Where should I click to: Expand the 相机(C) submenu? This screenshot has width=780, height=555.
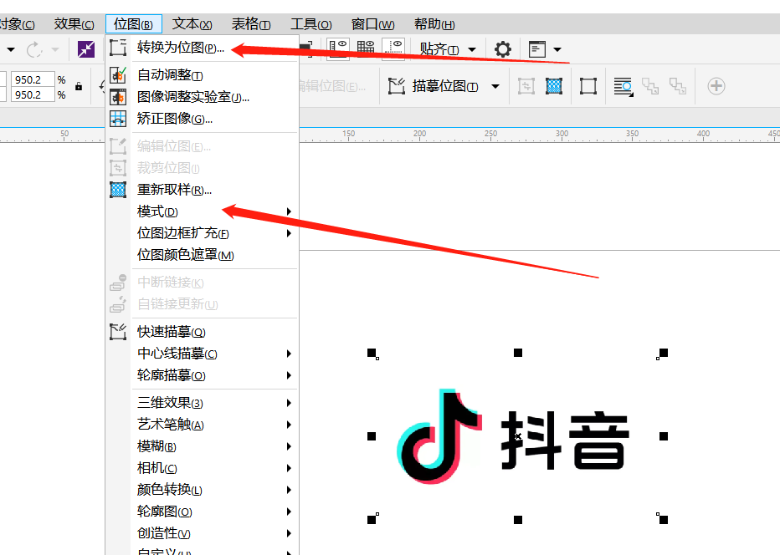pyautogui.click(x=203, y=468)
